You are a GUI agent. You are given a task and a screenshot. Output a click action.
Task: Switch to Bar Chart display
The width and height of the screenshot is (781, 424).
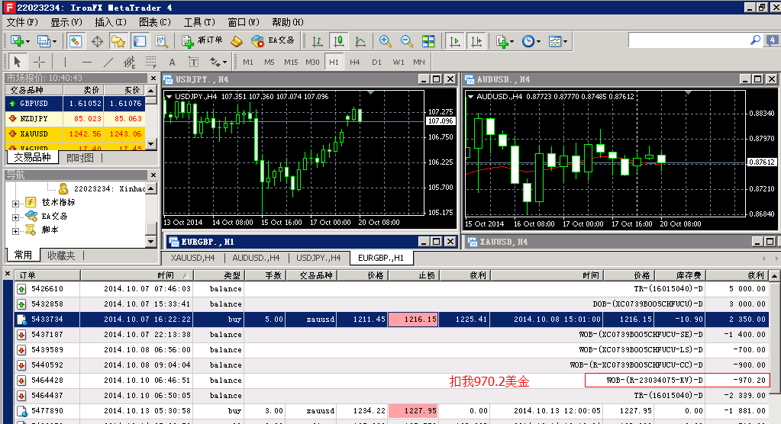point(318,41)
